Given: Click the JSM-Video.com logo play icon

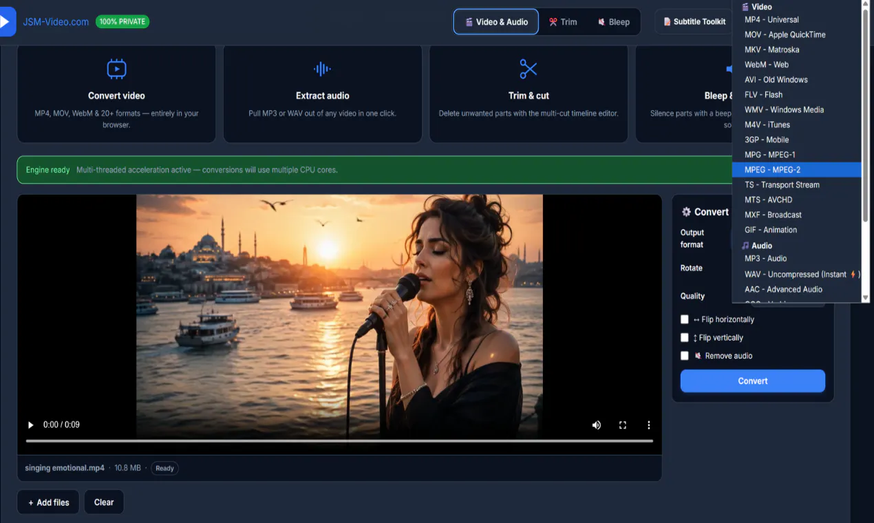Looking at the screenshot, I should click(x=6, y=21).
